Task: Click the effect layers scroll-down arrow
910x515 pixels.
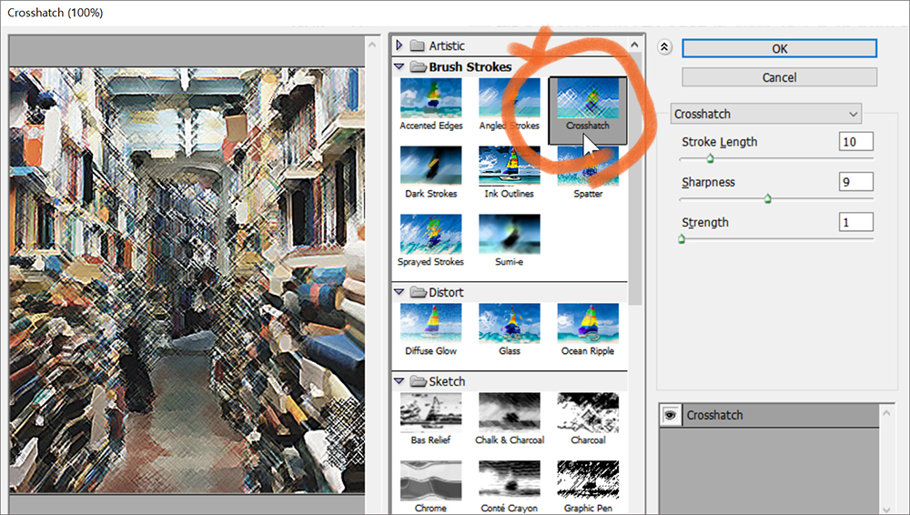Action: click(x=886, y=510)
